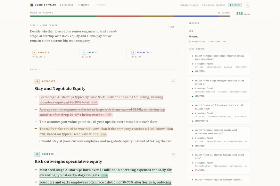This screenshot has height=186, width=280.
Task: Click the Advocate avatar beside Stay and Negotiate
Action: [x=37, y=81]
